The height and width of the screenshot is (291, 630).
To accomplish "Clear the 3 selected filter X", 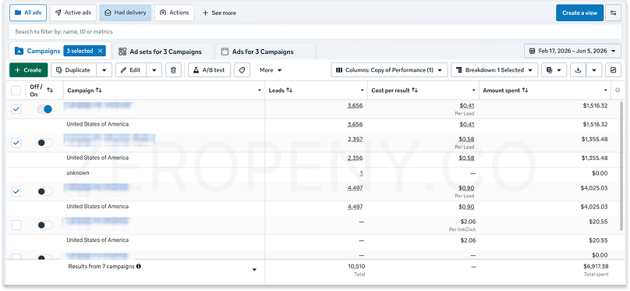I will click(x=100, y=51).
